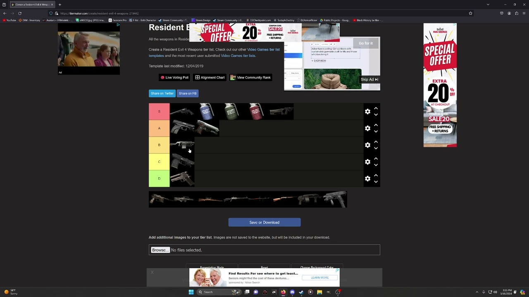
Task: Click the taskbar Search box
Action: [218, 292]
